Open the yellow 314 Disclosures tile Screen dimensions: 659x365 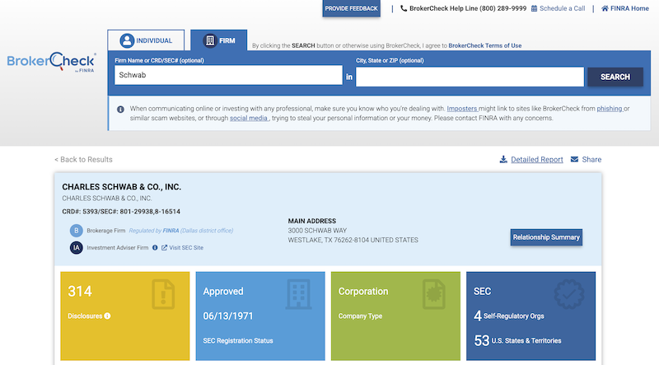(x=122, y=316)
